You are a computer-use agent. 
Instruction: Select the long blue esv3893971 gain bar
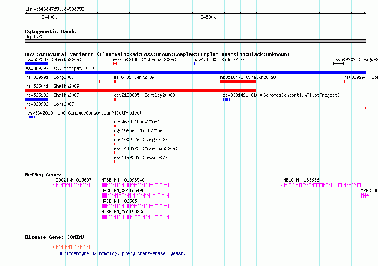pyautogui.click(x=195, y=73)
